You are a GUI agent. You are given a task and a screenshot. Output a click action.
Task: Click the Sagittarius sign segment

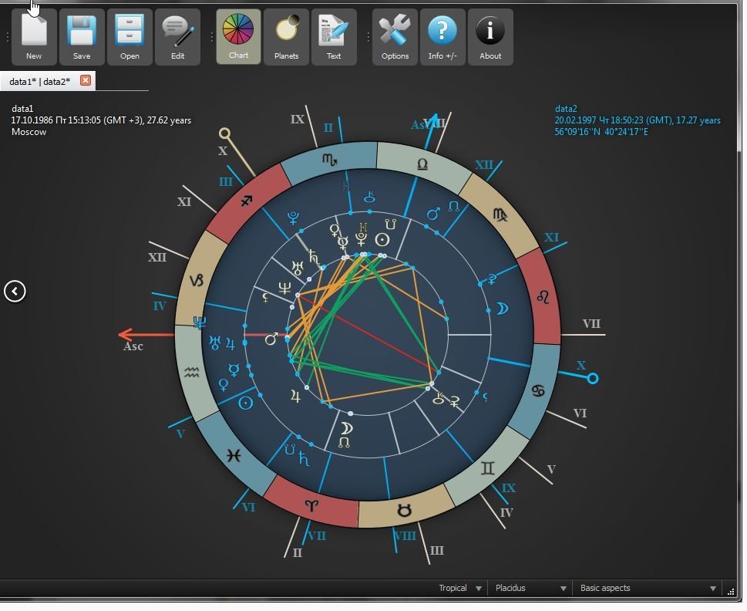[247, 201]
